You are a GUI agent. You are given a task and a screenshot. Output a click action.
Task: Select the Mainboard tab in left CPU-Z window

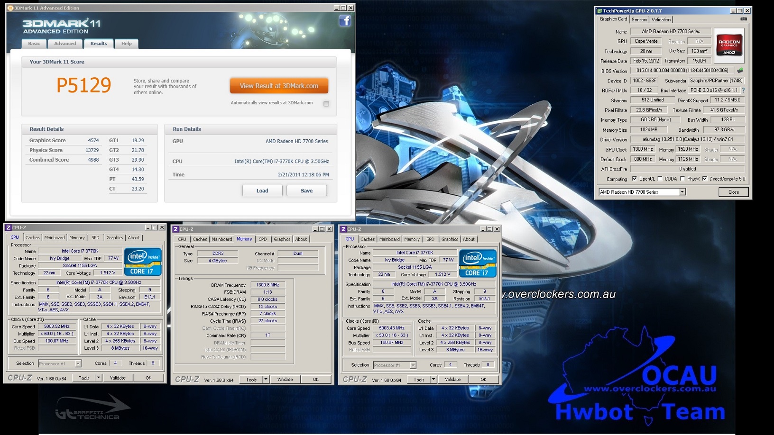55,238
